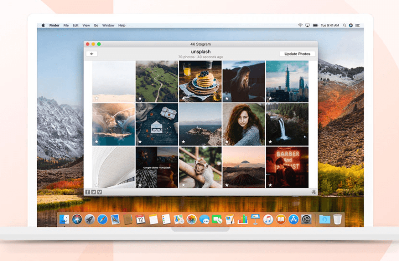Star the green hills aerial photo

click(x=140, y=98)
